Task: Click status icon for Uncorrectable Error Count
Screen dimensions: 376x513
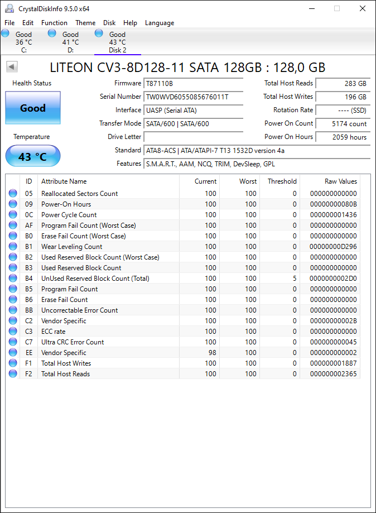Action: (13, 310)
